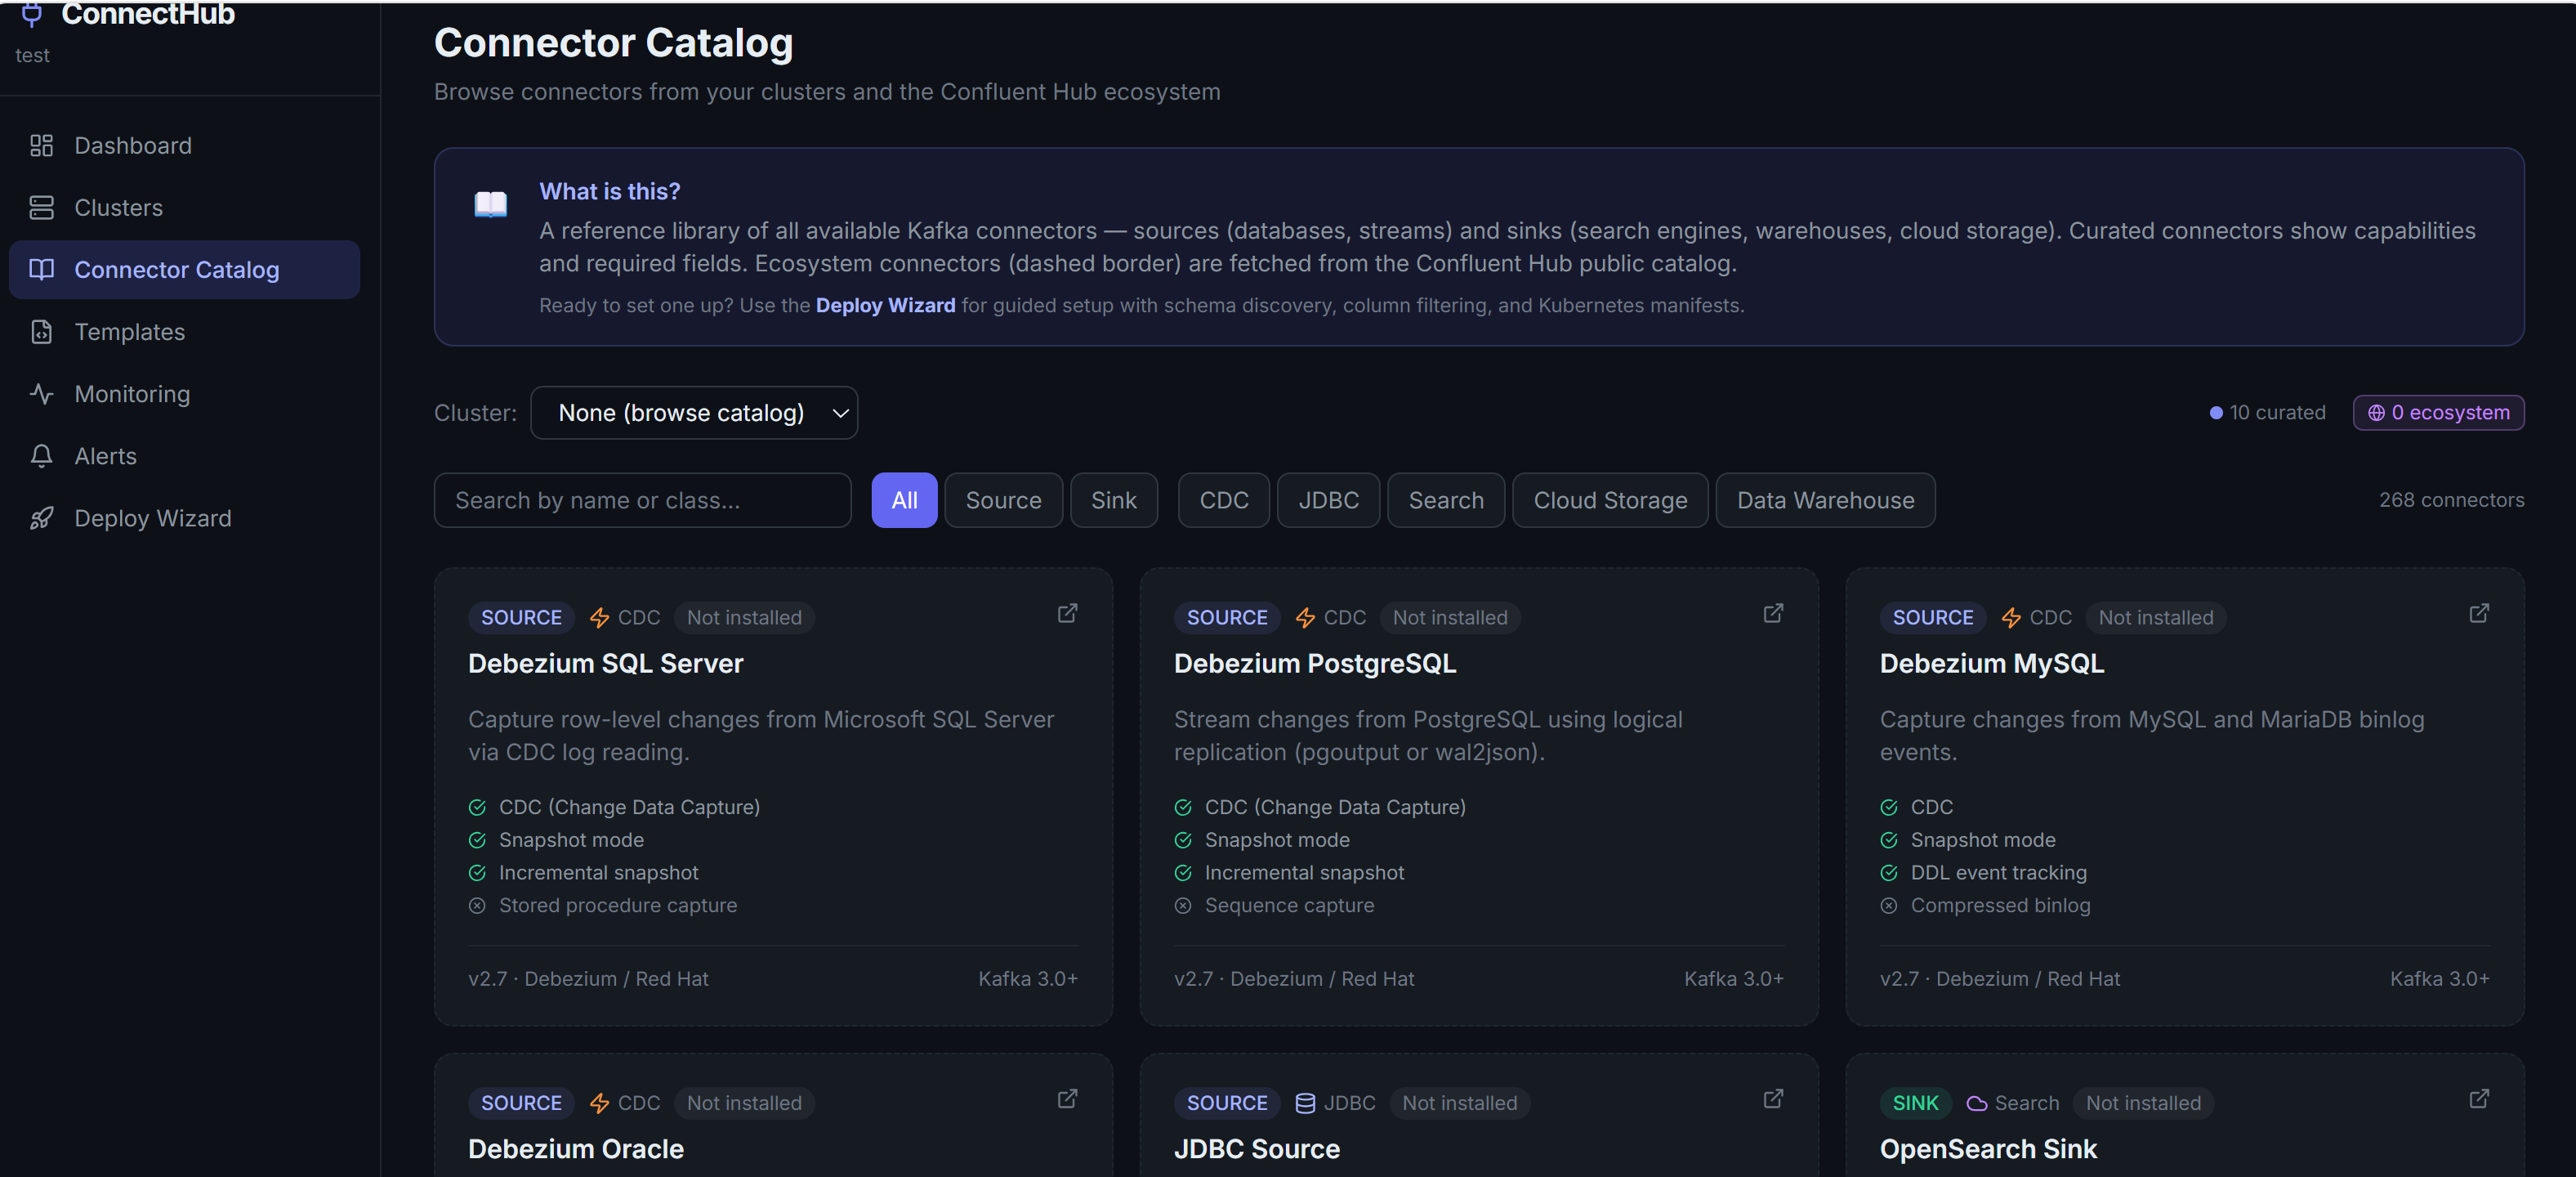The image size is (2576, 1177).
Task: Focus the Search by name or class field
Action: pos(642,499)
